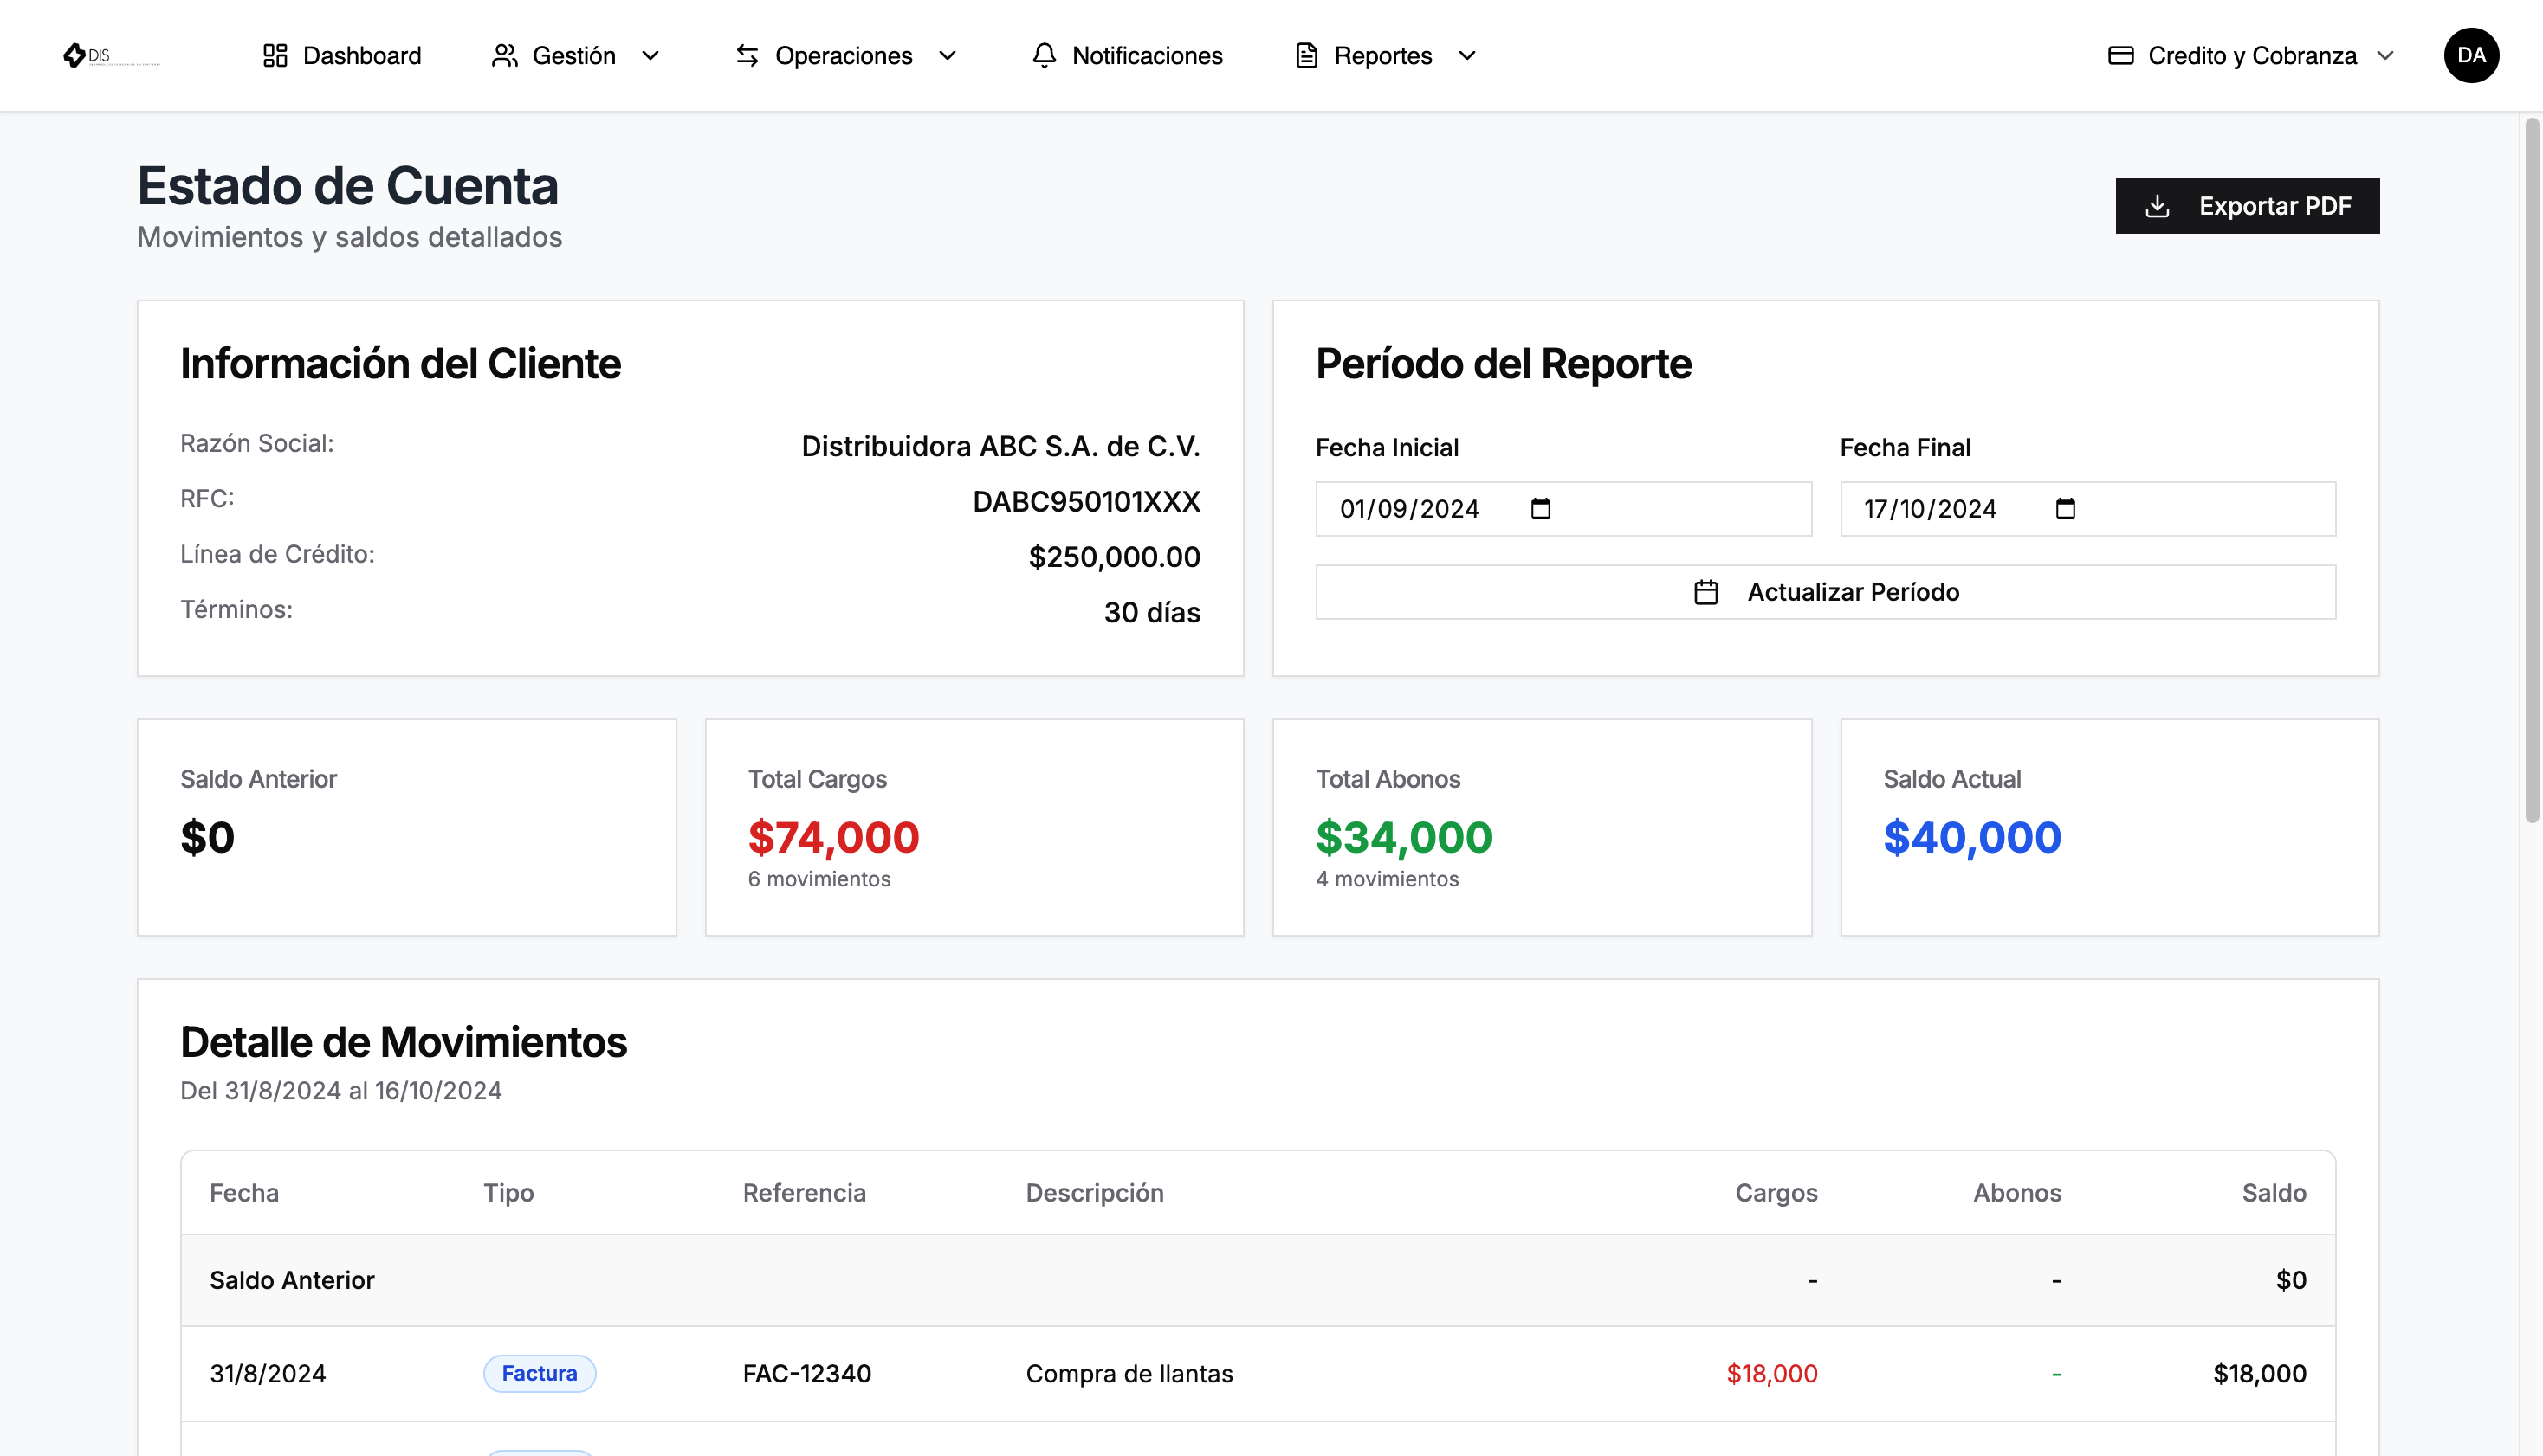Click the Gestión users icon
Image resolution: width=2543 pixels, height=1456 pixels.
(504, 55)
